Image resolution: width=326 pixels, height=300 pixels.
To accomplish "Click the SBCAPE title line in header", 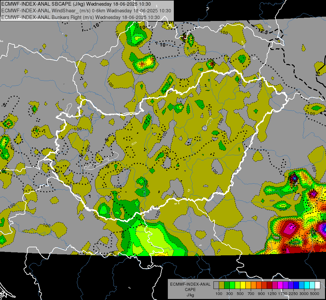I will click(76, 4).
